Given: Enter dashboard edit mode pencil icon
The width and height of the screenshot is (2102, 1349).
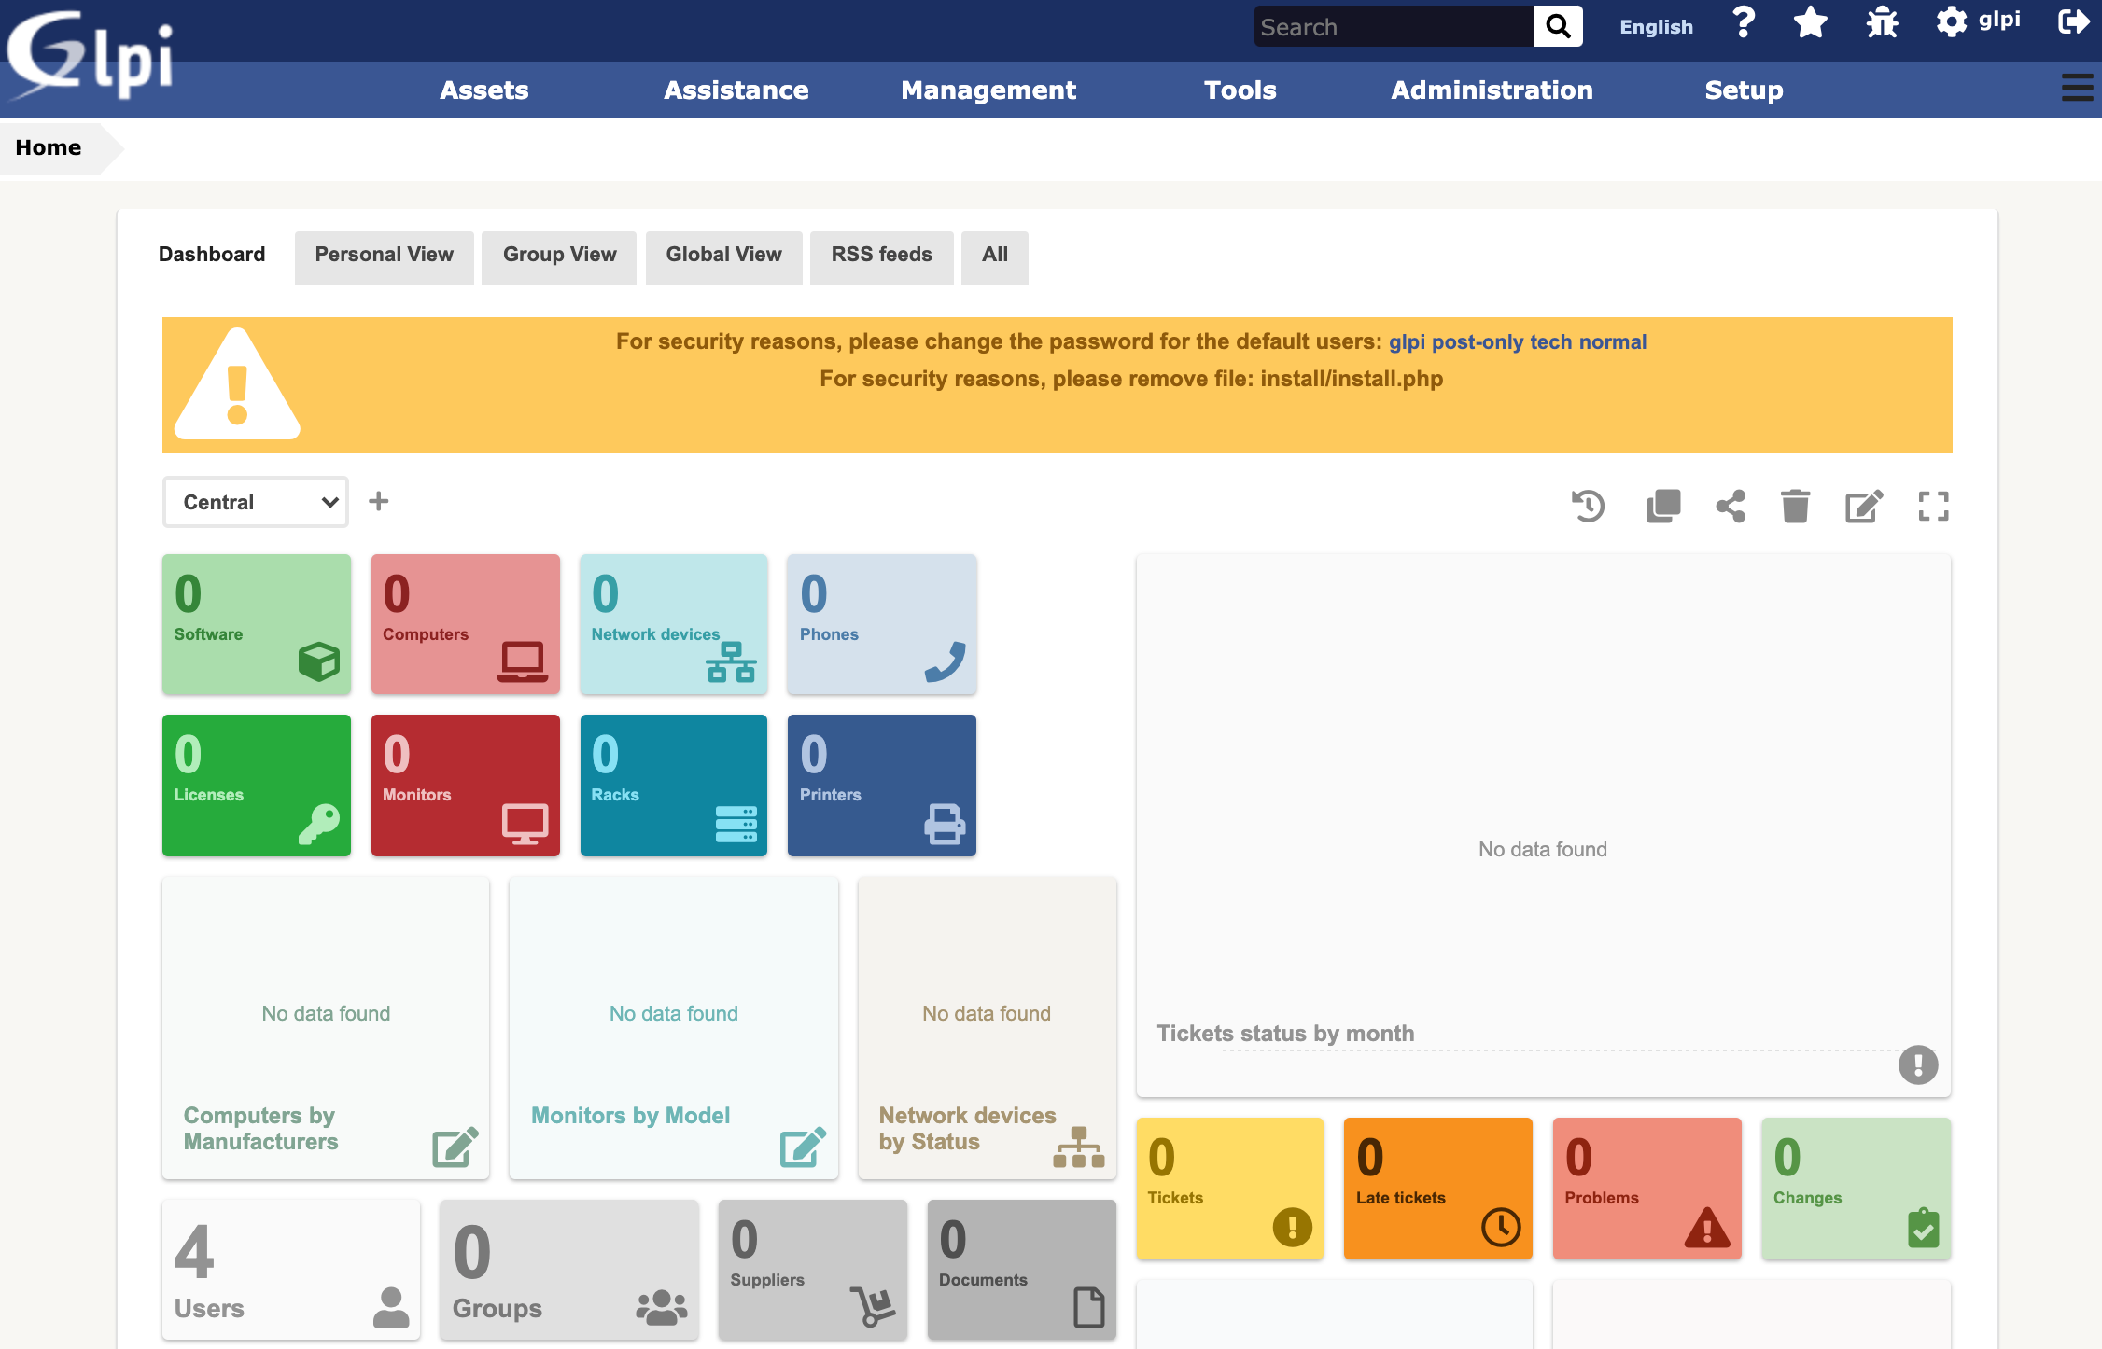Looking at the screenshot, I should pos(1864,507).
